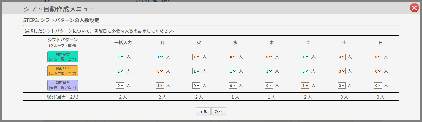This screenshot has width=422, height=122.
Task: Close the シフト自動作成メニュー dialog with red X
Action: click(x=414, y=8)
